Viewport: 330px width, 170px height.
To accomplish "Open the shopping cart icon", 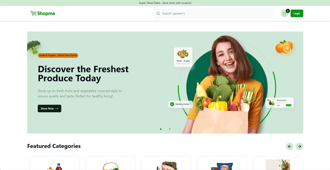I will coord(284,13).
